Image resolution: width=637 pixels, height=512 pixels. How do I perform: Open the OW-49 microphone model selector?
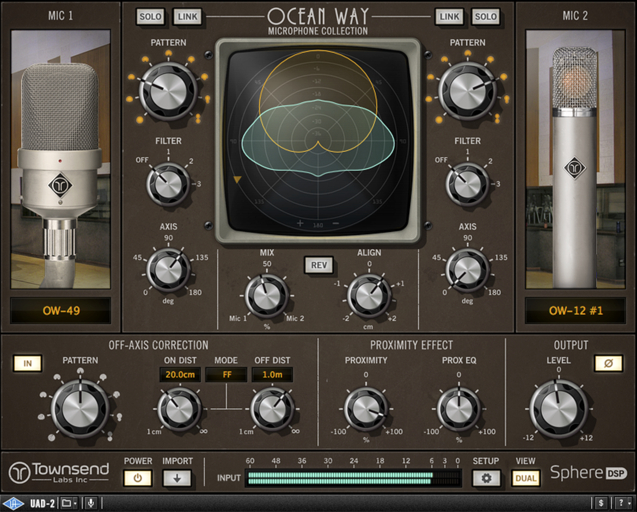(61, 311)
